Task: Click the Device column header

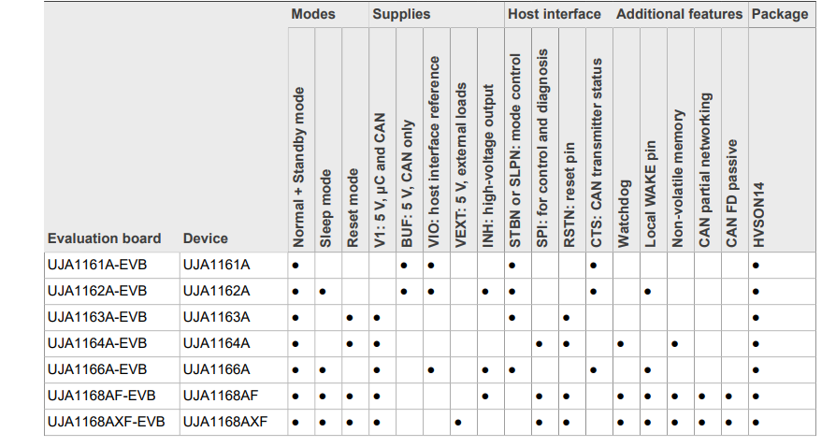Action: 206,238
